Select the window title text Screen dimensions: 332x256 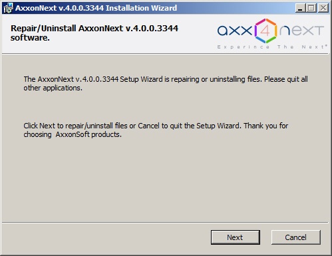point(96,8)
